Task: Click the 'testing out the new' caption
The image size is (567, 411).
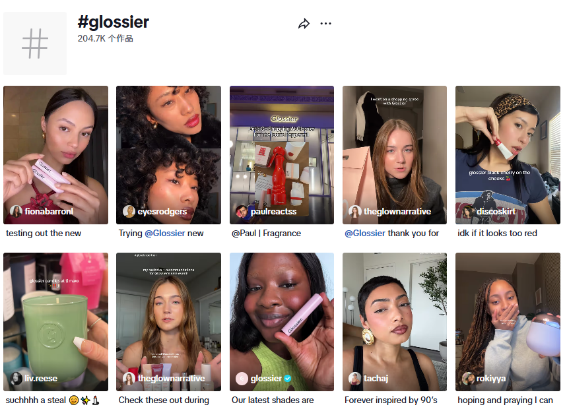Action: (44, 234)
